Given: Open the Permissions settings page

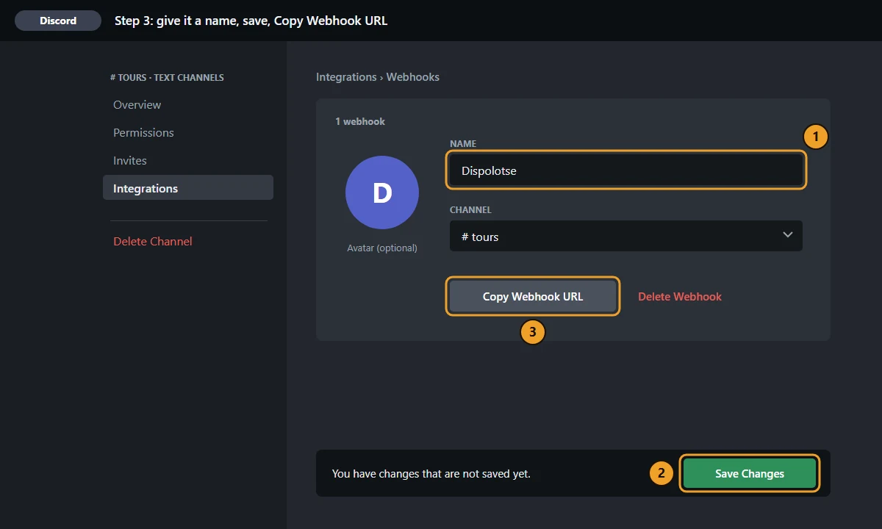Looking at the screenshot, I should coord(188,133).
